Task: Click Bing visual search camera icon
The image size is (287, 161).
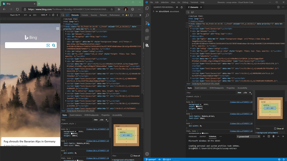Action: click(48, 45)
